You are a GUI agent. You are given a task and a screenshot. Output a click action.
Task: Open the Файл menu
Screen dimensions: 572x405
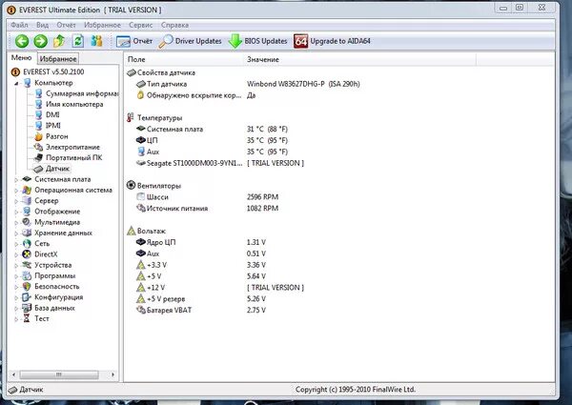(19, 25)
